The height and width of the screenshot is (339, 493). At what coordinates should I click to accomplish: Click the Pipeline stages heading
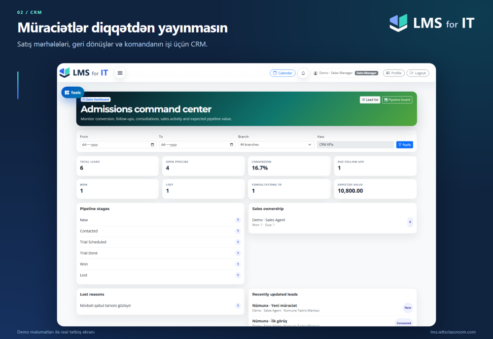point(95,208)
